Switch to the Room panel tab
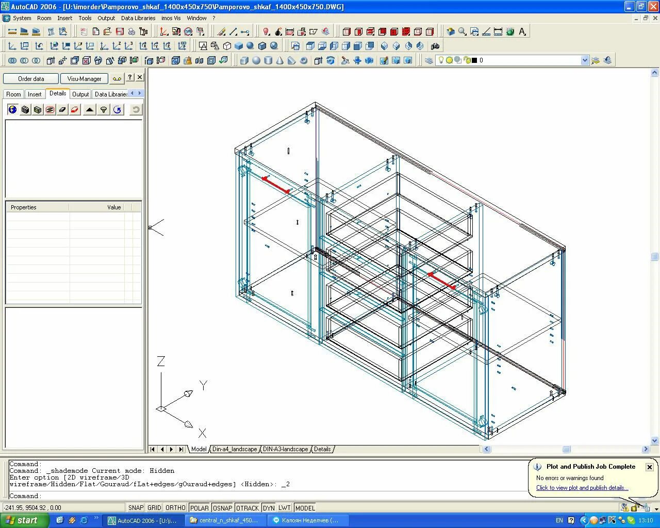 (x=13, y=94)
